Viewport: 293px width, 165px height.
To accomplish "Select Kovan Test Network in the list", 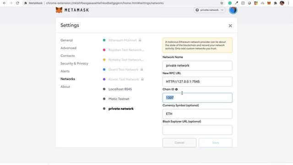I will pos(124,79).
